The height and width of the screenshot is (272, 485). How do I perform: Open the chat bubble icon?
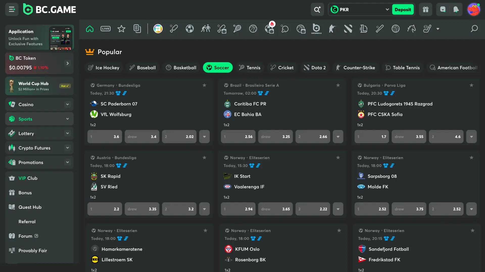pyautogui.click(x=443, y=10)
